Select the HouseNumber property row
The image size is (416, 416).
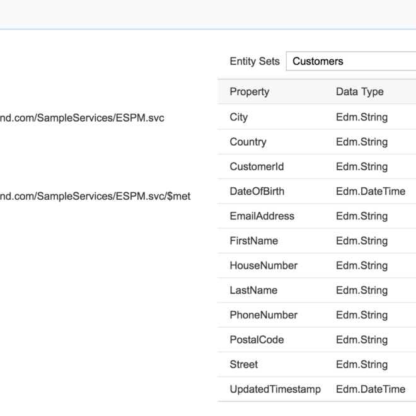coord(317,265)
